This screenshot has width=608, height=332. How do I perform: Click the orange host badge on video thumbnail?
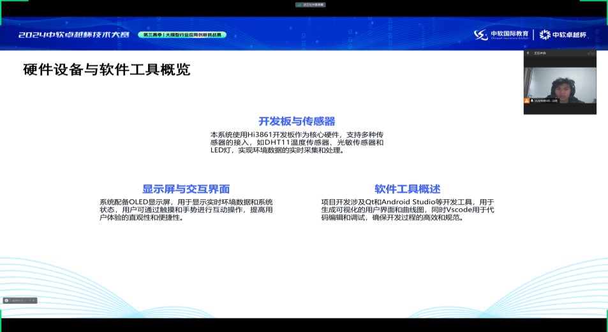click(527, 101)
